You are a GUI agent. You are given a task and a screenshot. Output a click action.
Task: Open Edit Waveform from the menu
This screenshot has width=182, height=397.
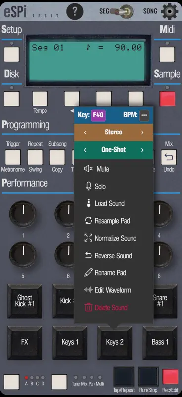114,290
